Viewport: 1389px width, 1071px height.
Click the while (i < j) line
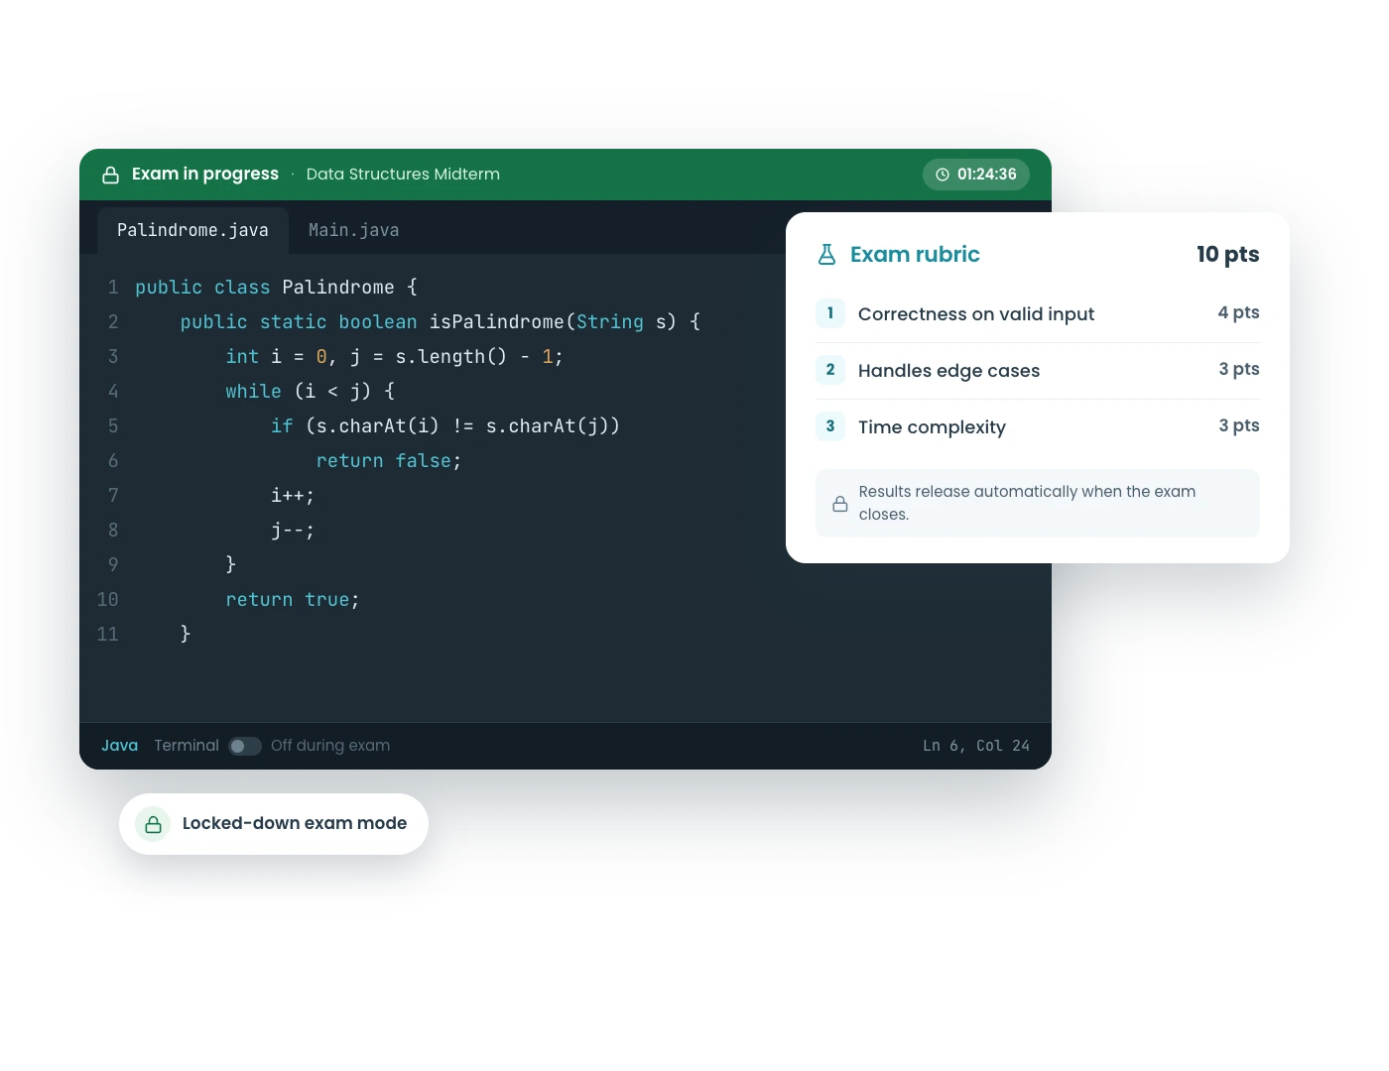point(311,392)
